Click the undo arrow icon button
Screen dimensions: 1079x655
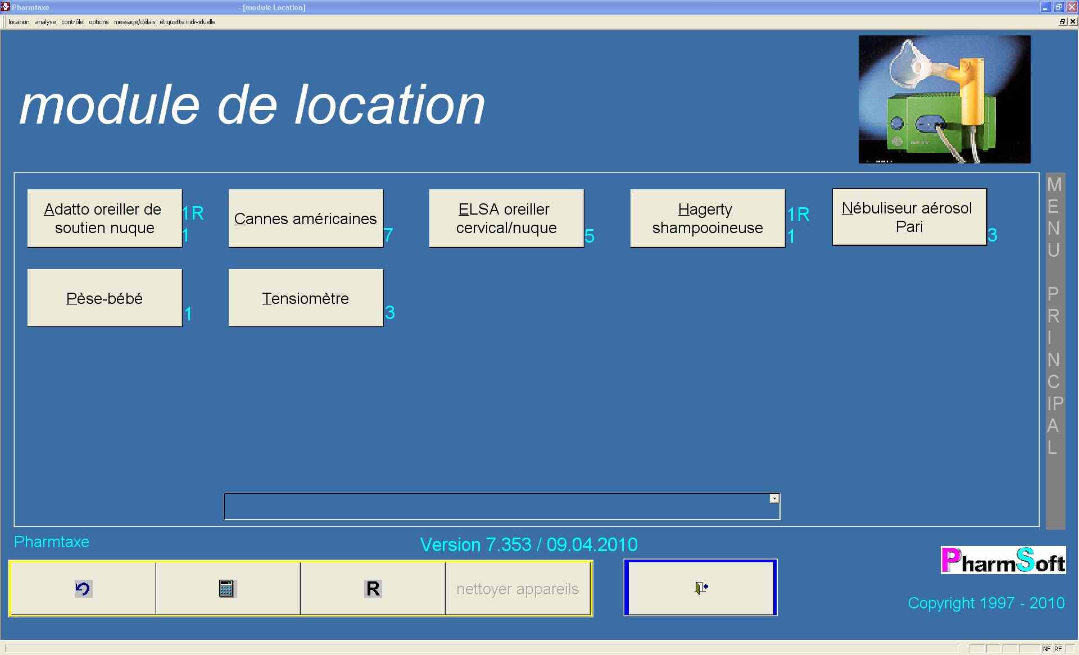[x=83, y=588]
